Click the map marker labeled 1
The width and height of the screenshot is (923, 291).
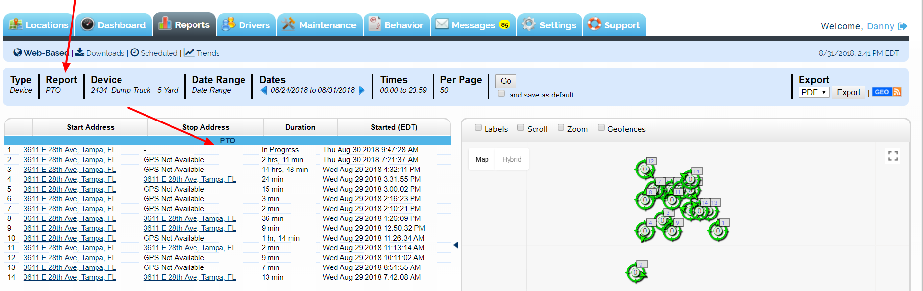tap(718, 231)
